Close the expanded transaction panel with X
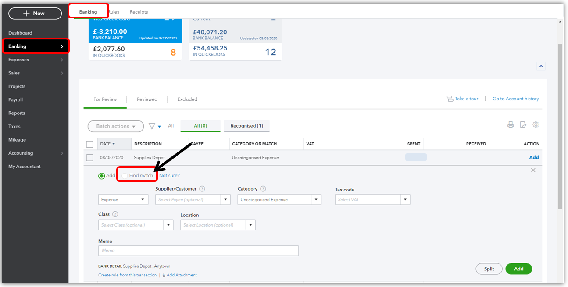The width and height of the screenshot is (568, 287). point(533,170)
